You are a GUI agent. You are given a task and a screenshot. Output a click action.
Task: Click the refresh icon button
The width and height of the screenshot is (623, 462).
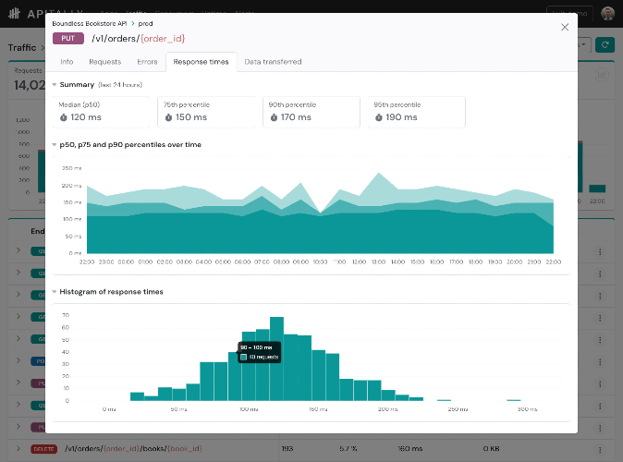(605, 45)
